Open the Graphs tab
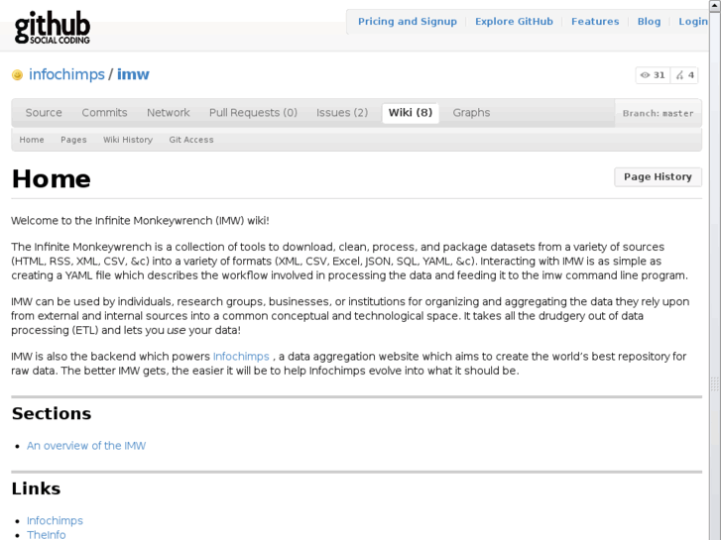This screenshot has width=721, height=540. coord(471,113)
